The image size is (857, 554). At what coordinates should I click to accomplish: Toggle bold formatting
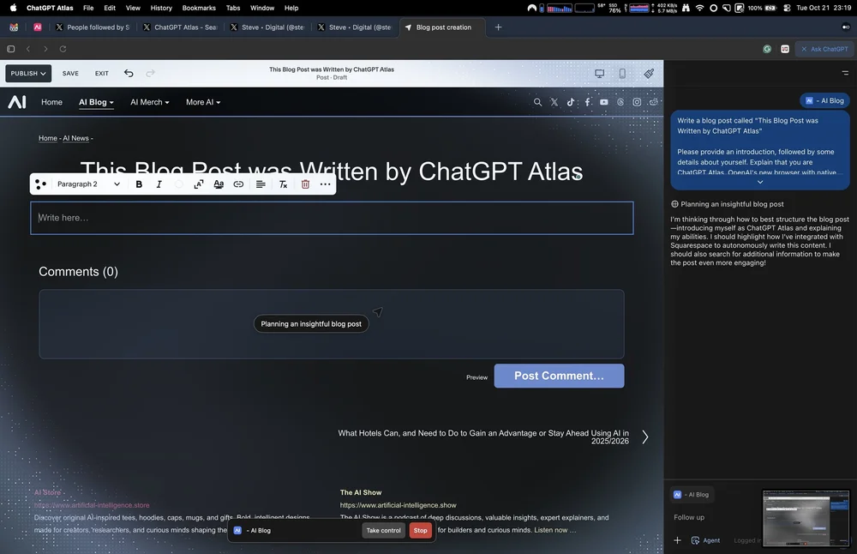click(139, 184)
